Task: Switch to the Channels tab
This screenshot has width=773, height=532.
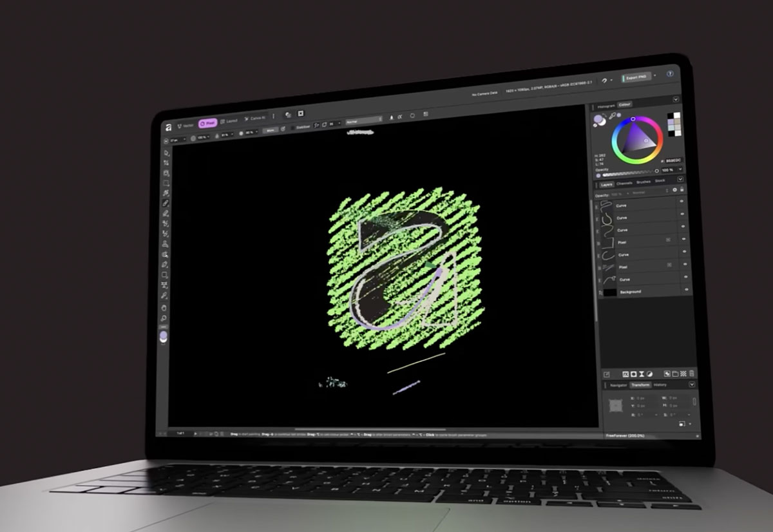Action: [x=625, y=182]
